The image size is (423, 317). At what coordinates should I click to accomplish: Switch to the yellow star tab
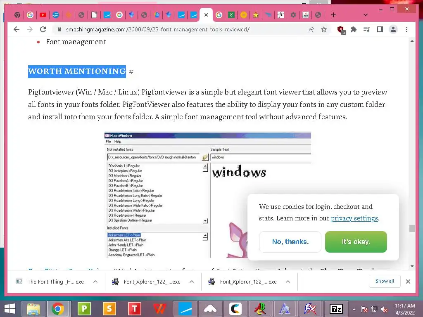(256, 15)
